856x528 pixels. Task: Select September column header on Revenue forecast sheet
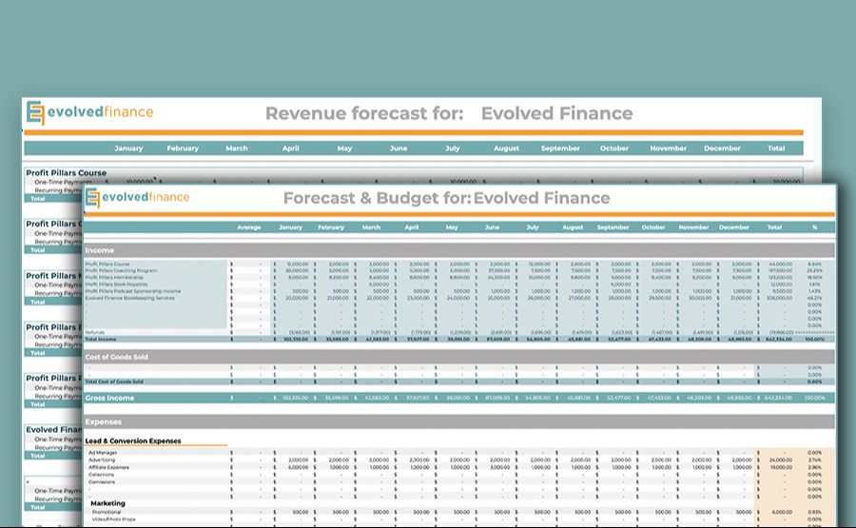(560, 148)
